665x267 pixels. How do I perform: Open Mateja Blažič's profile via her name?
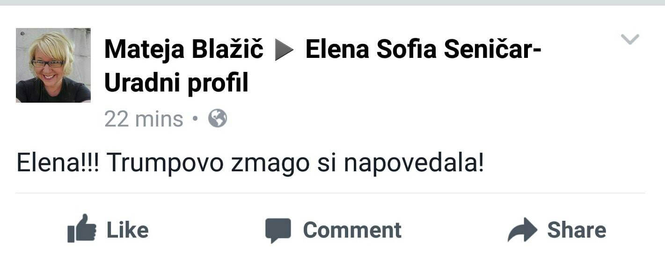point(184,49)
